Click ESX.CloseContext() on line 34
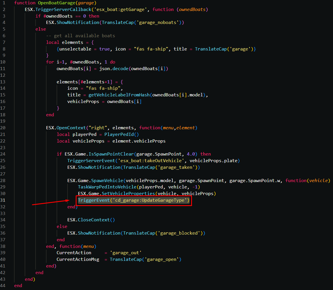This screenshot has height=290, width=333. coord(91,220)
